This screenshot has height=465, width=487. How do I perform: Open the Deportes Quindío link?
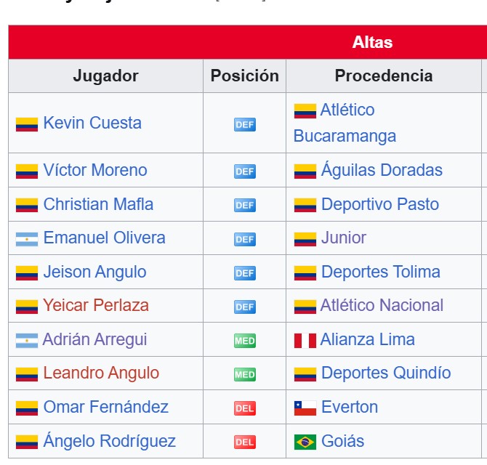coord(386,373)
